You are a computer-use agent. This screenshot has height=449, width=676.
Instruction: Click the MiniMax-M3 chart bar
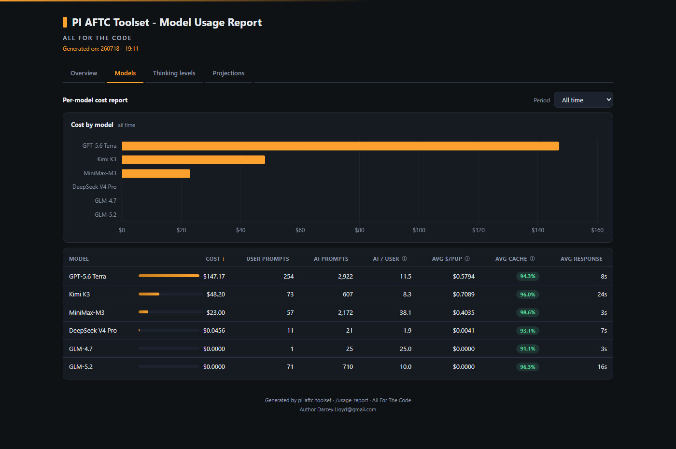pos(156,173)
